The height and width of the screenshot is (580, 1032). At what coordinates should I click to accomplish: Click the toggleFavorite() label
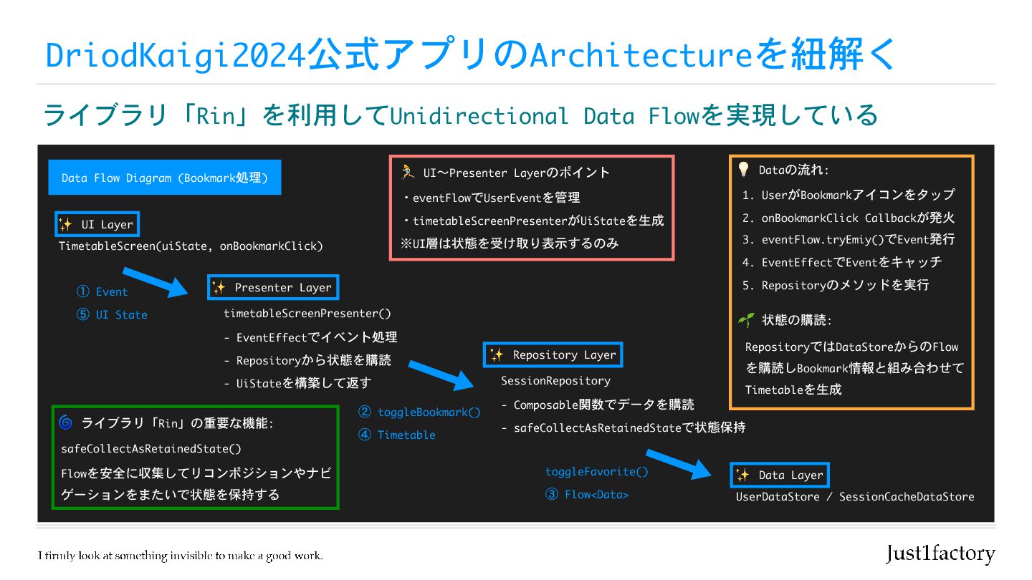(x=596, y=471)
